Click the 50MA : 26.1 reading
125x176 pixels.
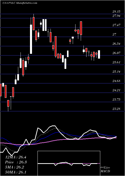coord(16,172)
